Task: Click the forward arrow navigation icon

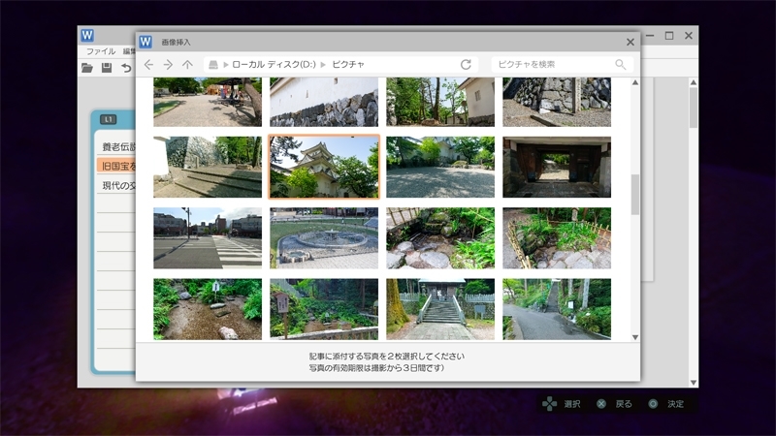Action: click(x=168, y=65)
